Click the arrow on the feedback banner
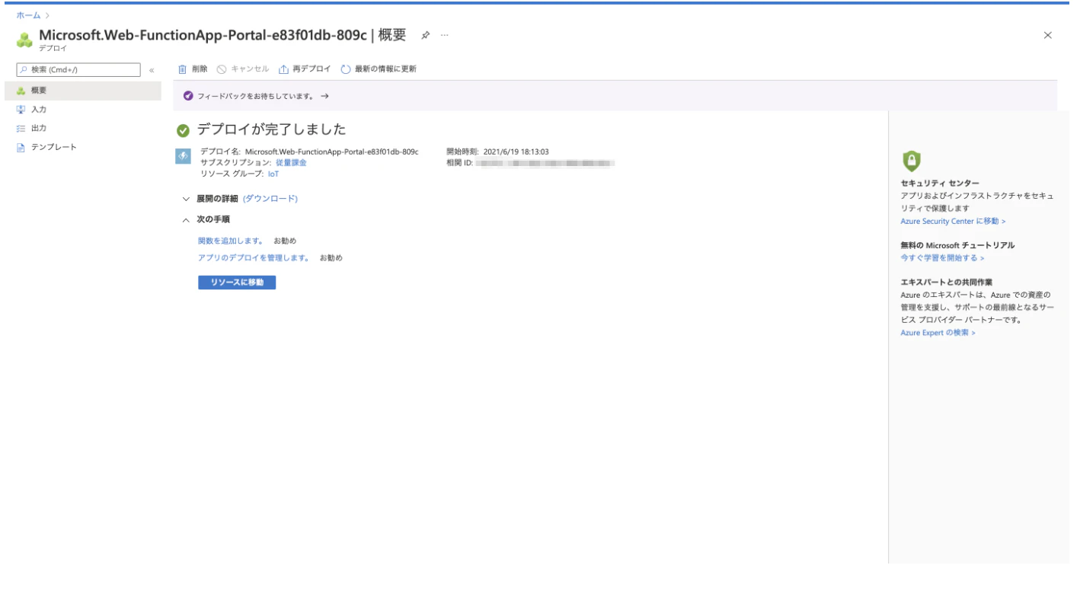 coord(324,96)
